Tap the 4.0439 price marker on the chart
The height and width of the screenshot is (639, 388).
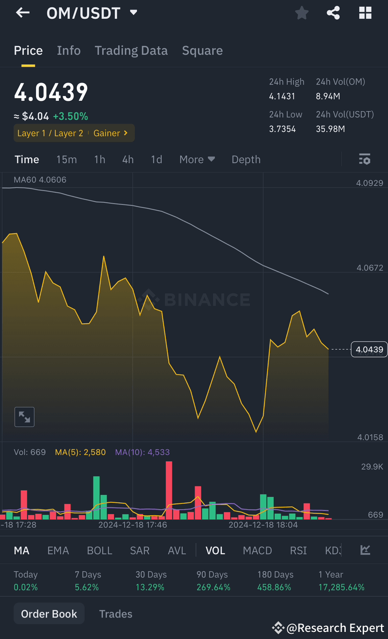pos(369,349)
